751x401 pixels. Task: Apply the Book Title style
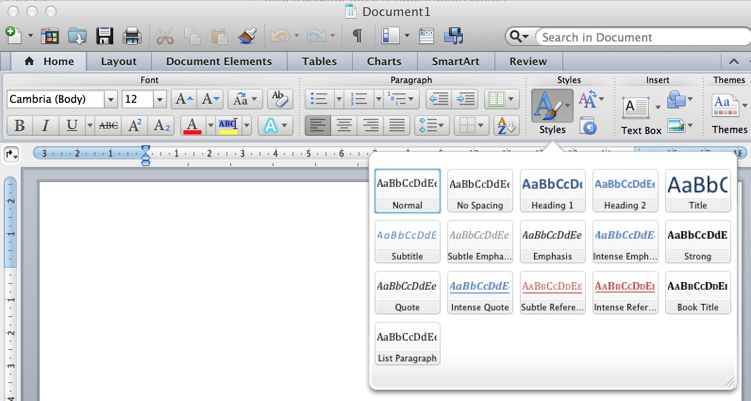point(698,293)
